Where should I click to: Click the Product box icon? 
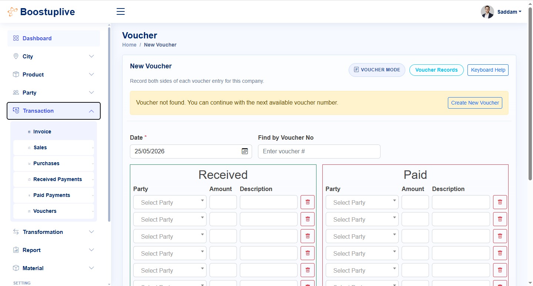[16, 74]
